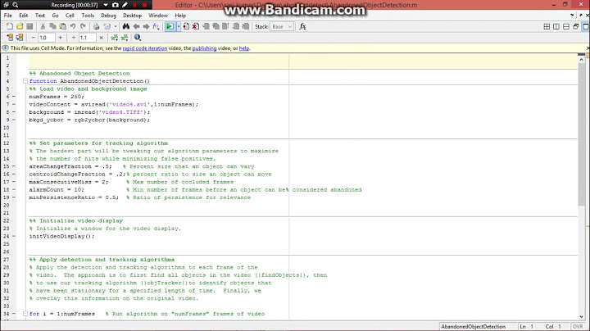Click the Step In debug icon

216,26
